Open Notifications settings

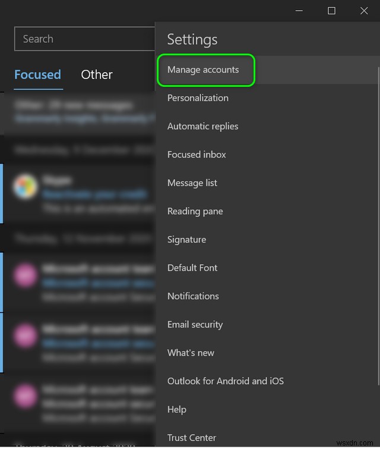[193, 296]
